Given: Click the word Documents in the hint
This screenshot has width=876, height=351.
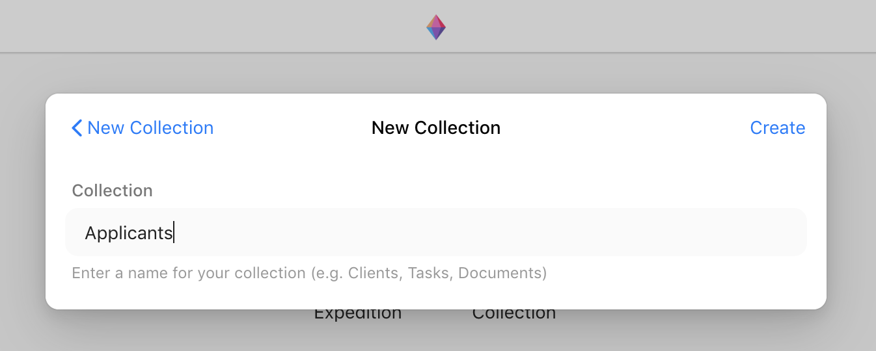Looking at the screenshot, I should (500, 273).
